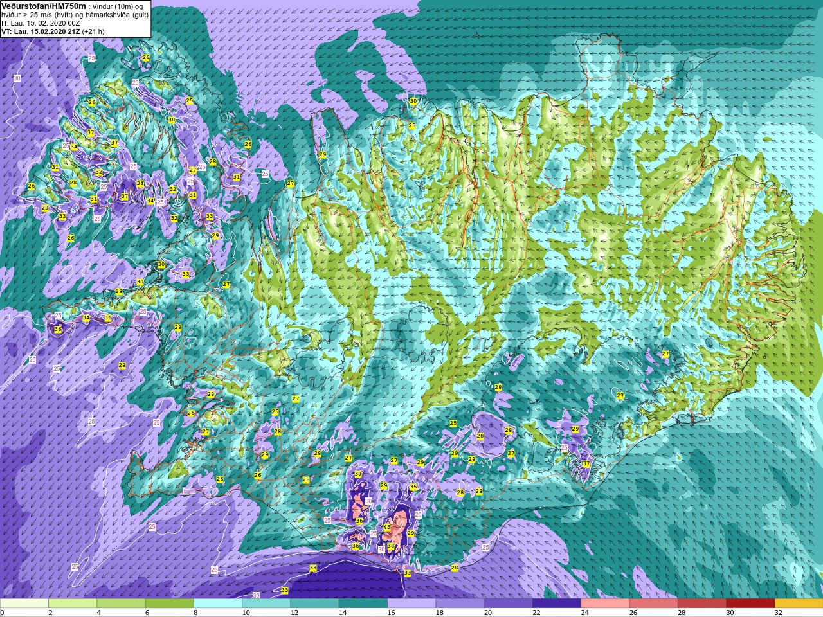Select the green 4–6 m/s legend swatch
Screen dimensions: 823x617
pyautogui.click(x=121, y=604)
